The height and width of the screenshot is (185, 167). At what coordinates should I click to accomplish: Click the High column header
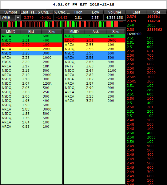point(78,12)
